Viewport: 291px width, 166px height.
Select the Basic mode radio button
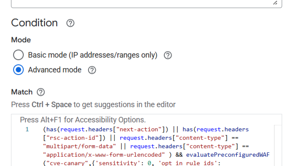pos(18,55)
